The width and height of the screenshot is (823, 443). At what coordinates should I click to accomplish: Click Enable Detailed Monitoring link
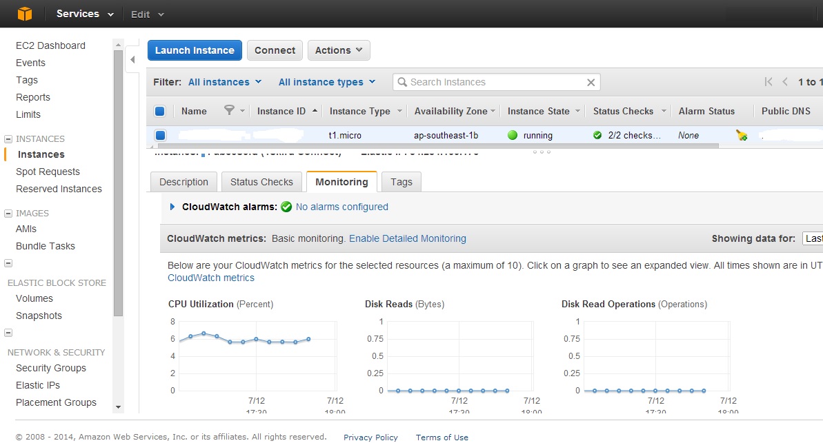407,238
